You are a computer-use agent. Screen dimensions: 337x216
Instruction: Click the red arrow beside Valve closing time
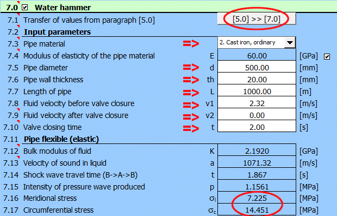[191, 128]
